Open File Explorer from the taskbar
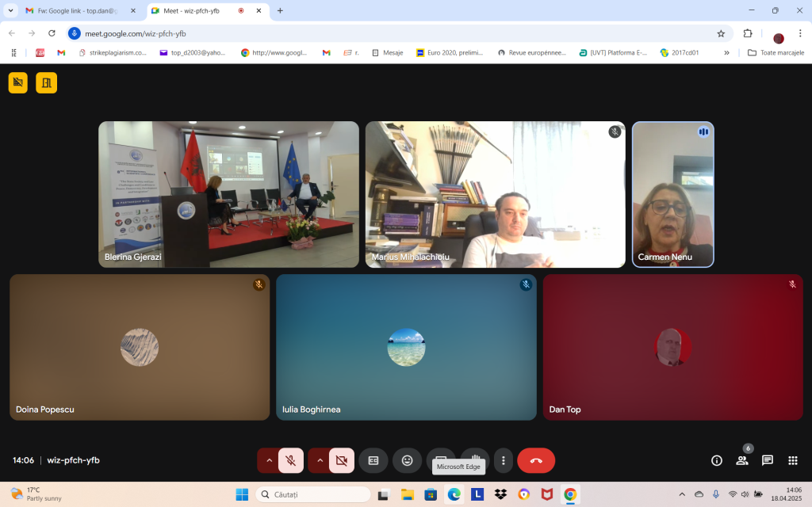The width and height of the screenshot is (812, 507). [x=407, y=494]
